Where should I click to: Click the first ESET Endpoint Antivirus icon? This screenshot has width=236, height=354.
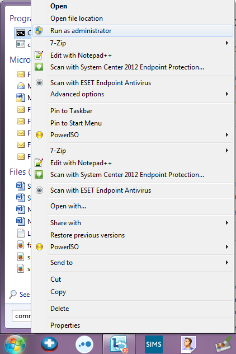tap(39, 83)
